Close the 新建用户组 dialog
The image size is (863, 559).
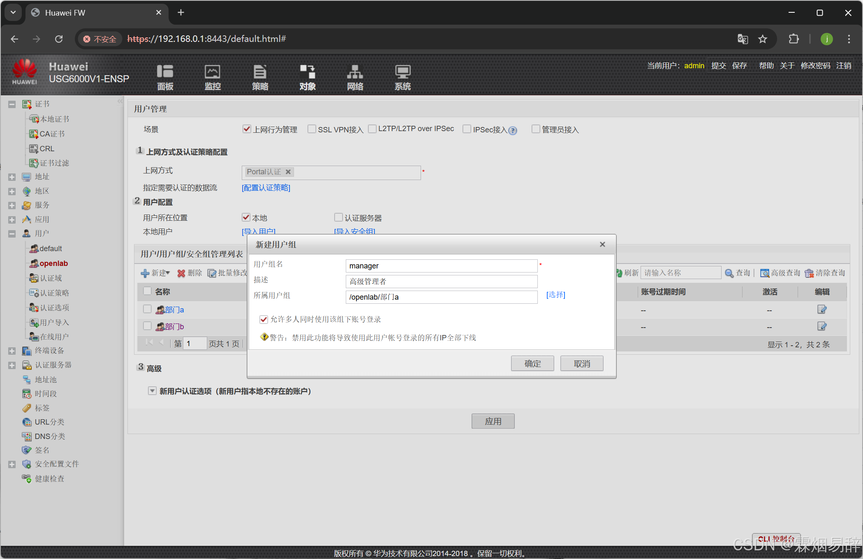pos(602,245)
